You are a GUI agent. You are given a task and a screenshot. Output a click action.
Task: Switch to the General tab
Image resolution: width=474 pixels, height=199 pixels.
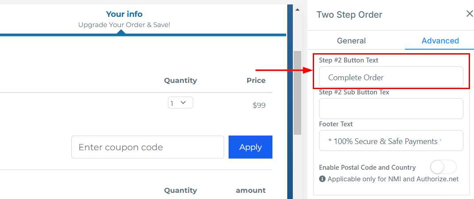[351, 41]
